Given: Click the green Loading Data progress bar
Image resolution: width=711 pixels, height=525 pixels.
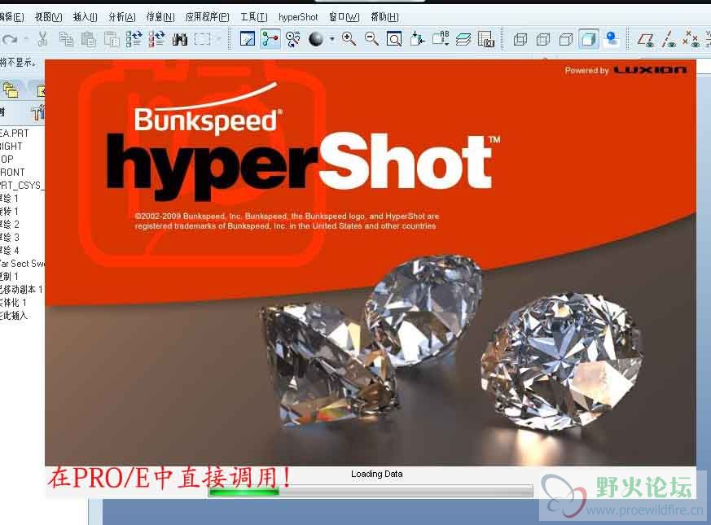Looking at the screenshot, I should point(371,491).
